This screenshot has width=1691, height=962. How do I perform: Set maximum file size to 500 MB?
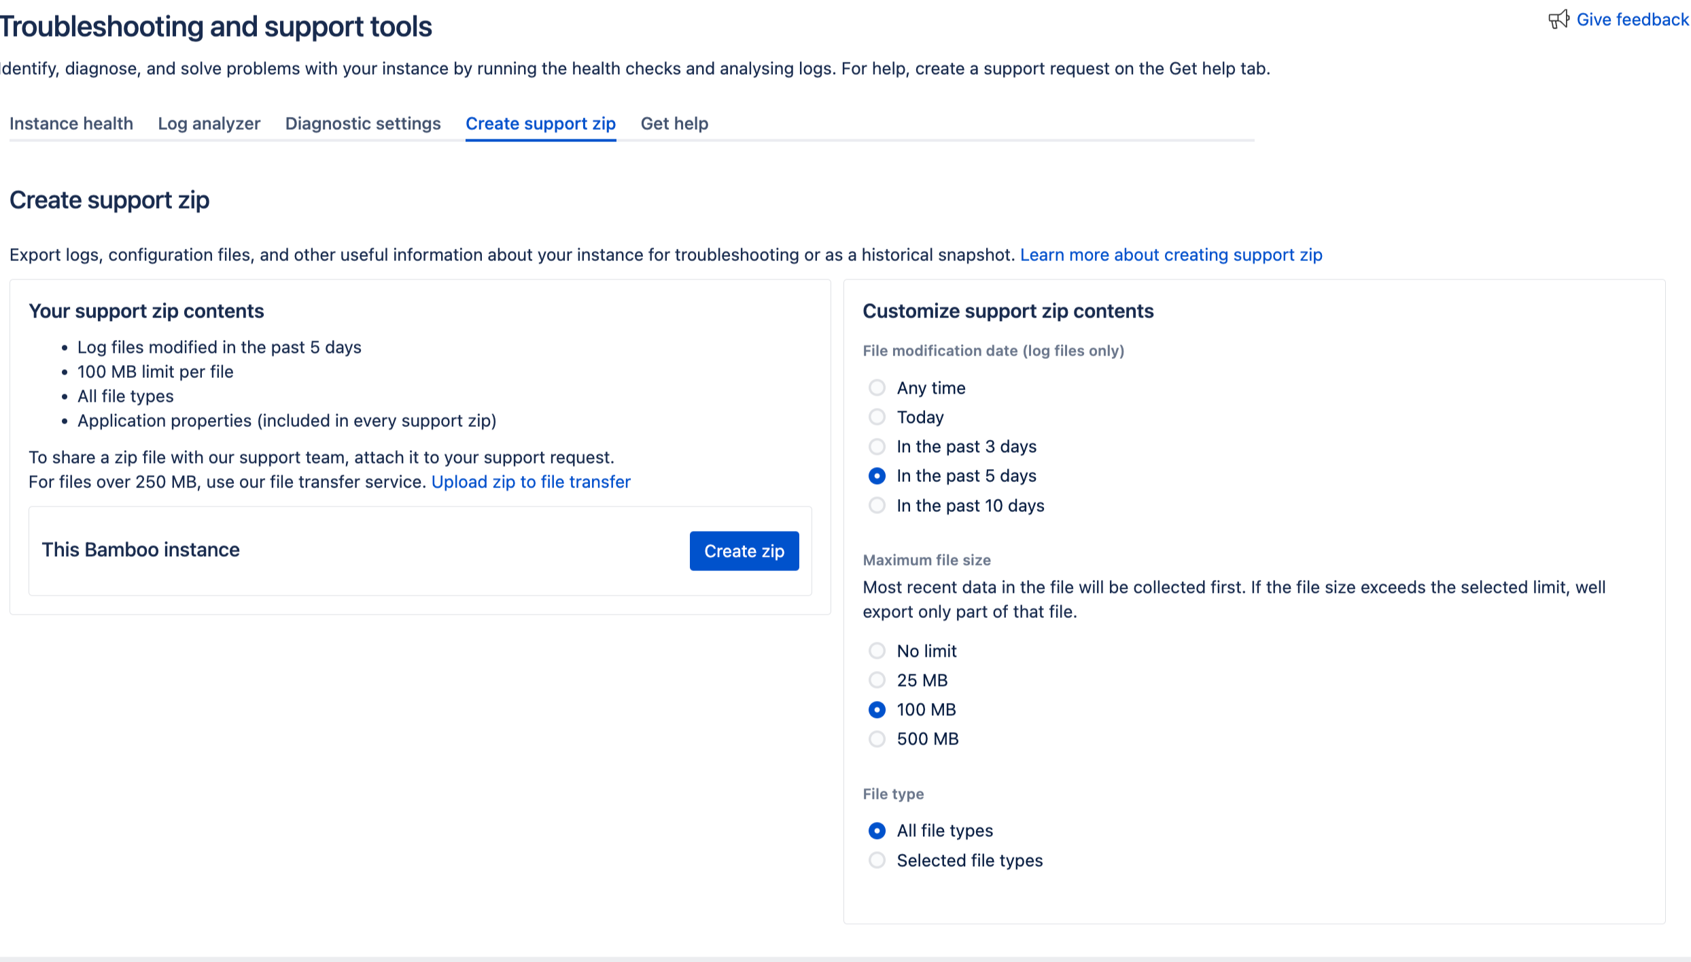point(877,739)
